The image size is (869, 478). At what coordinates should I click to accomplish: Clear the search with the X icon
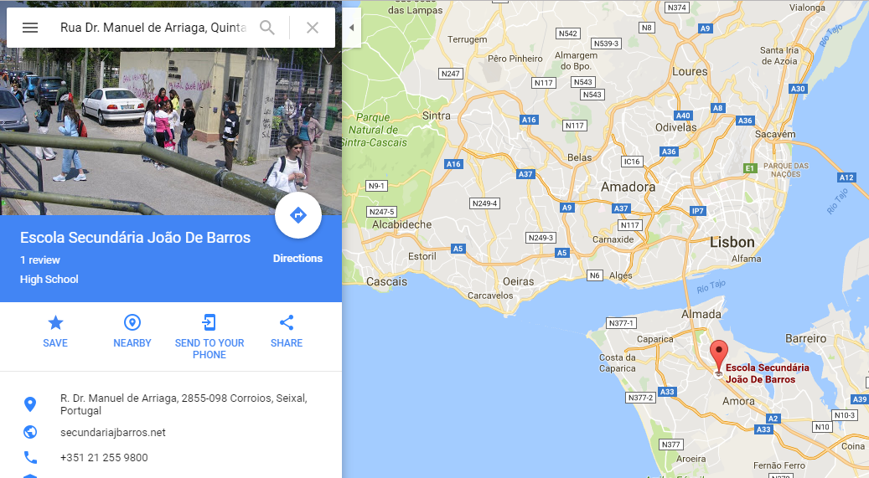313,28
